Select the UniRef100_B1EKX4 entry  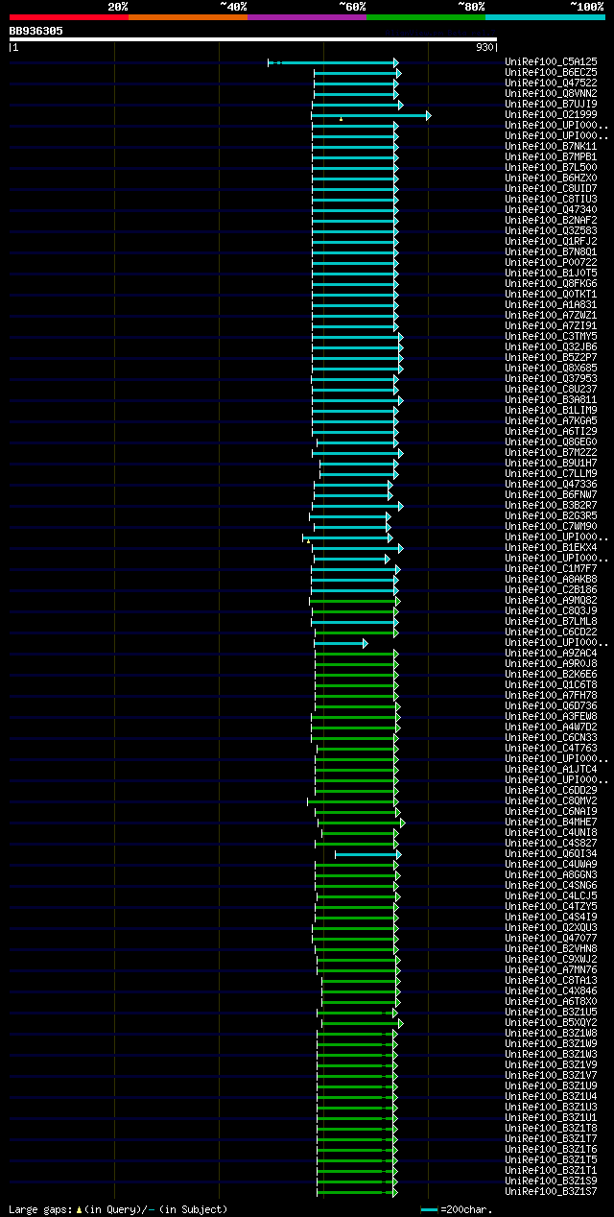(551, 547)
